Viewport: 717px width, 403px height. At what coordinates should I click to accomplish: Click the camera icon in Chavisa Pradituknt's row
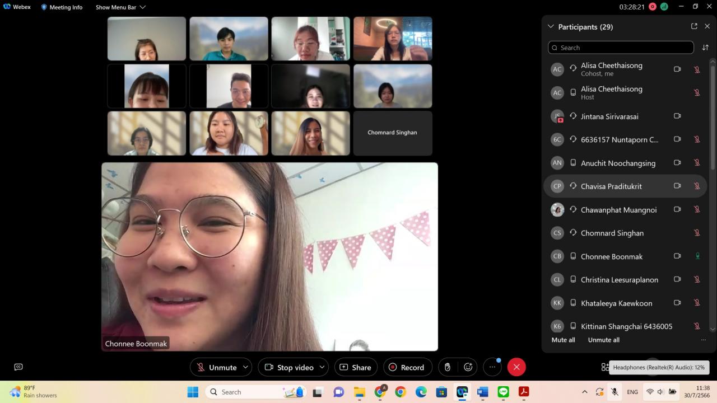(677, 186)
